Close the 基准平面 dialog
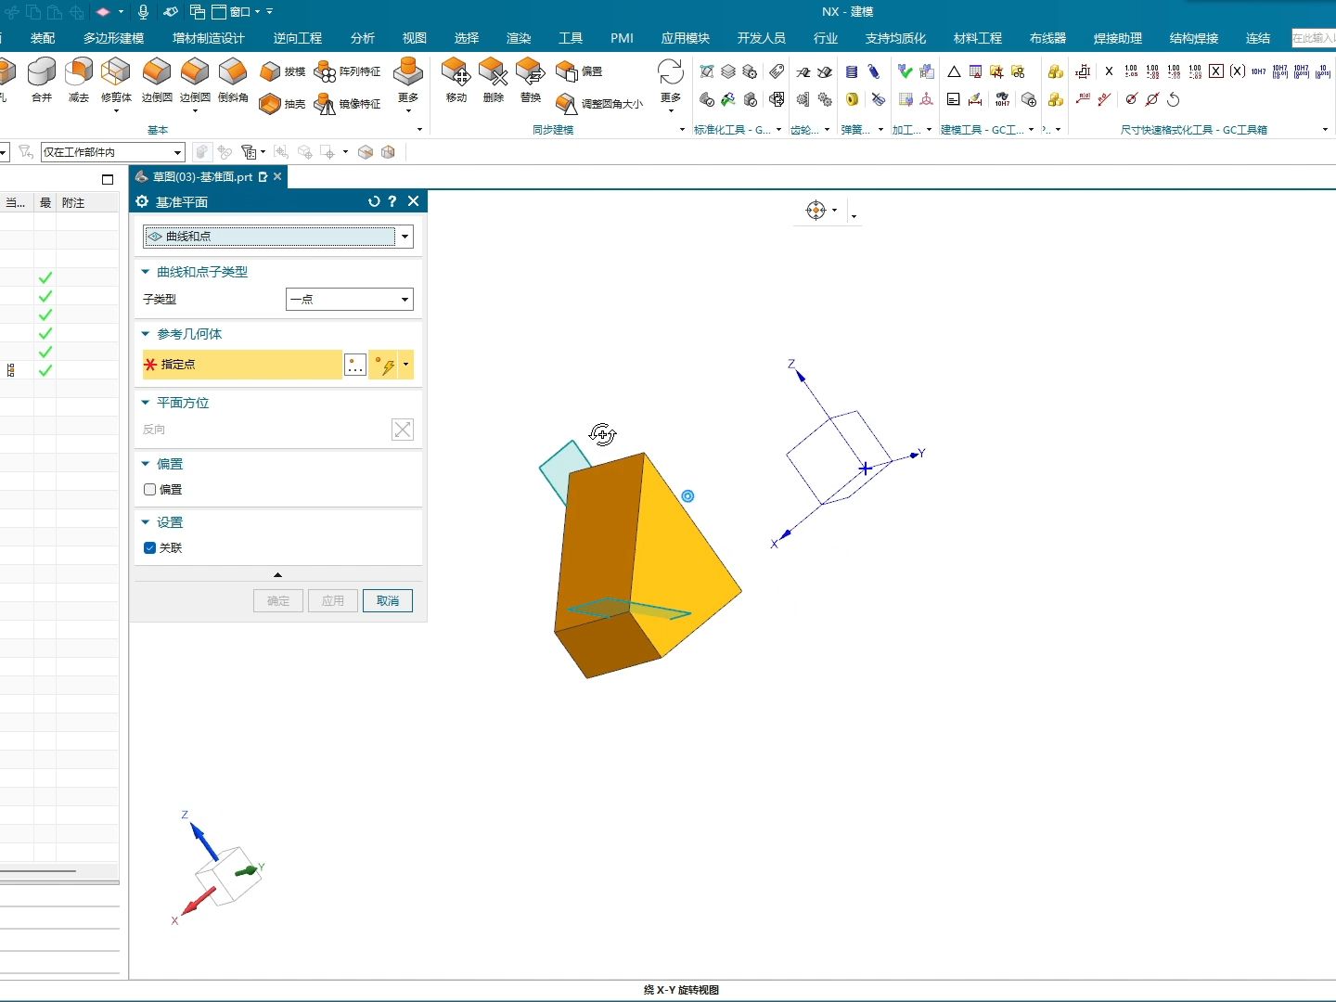The height and width of the screenshot is (1002, 1336). tap(414, 201)
